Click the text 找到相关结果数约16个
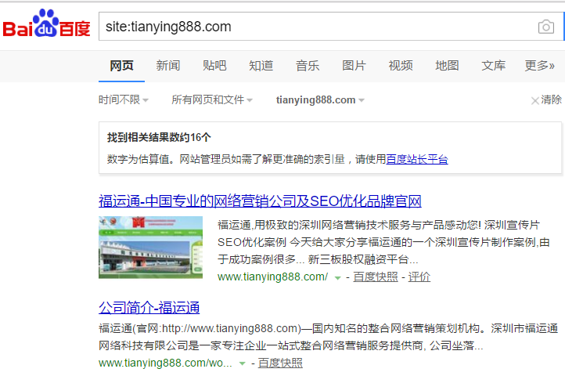 (x=159, y=138)
